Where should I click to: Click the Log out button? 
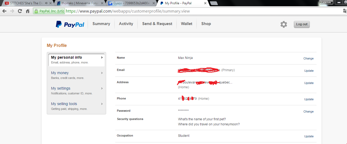(302, 24)
